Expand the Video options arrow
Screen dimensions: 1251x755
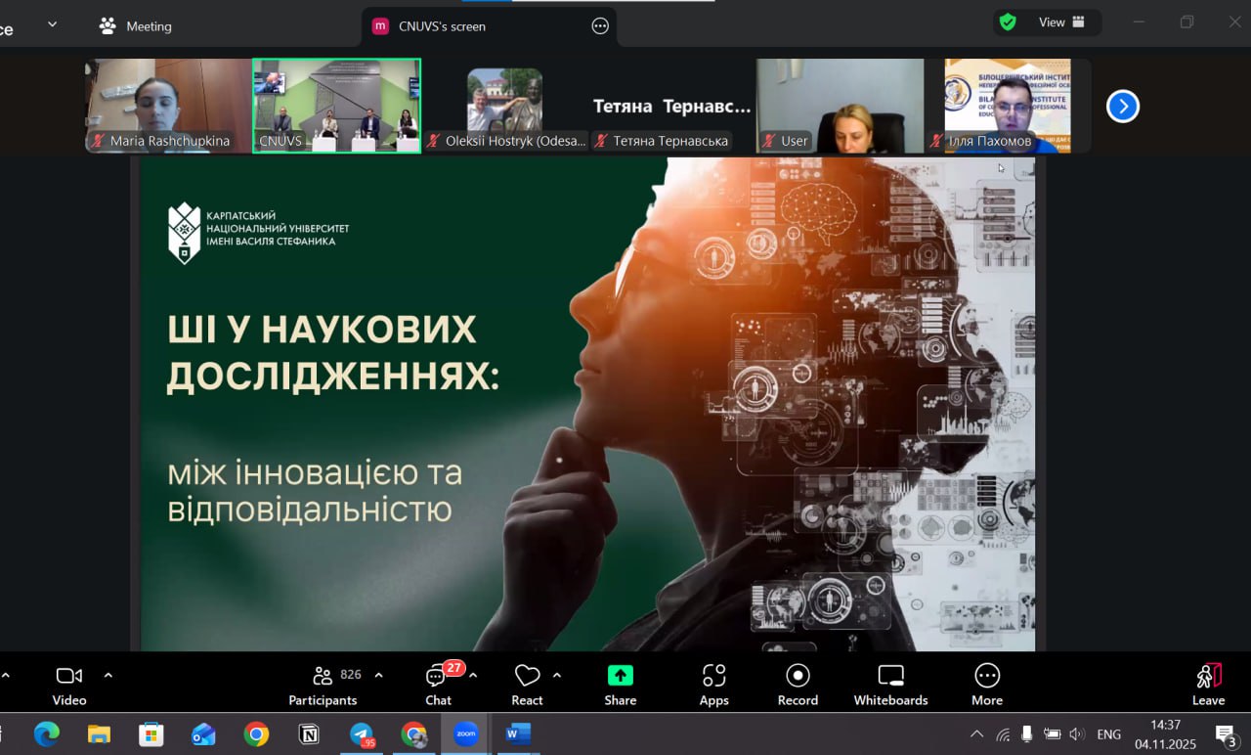(108, 675)
